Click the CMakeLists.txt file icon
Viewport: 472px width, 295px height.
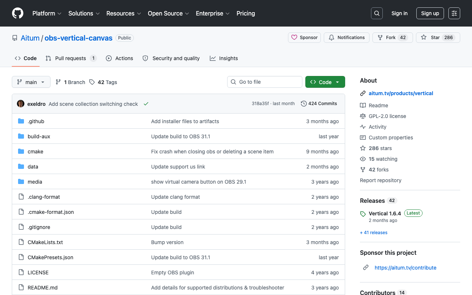[x=21, y=242]
